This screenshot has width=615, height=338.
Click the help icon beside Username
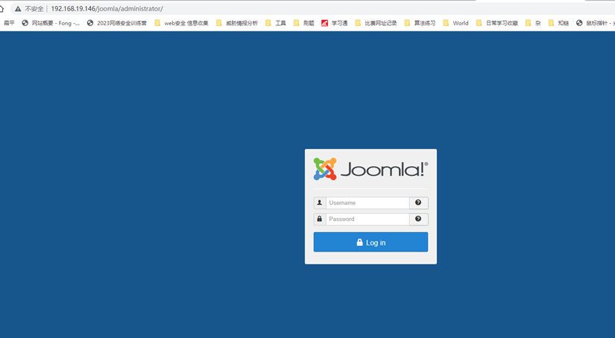[x=418, y=203]
